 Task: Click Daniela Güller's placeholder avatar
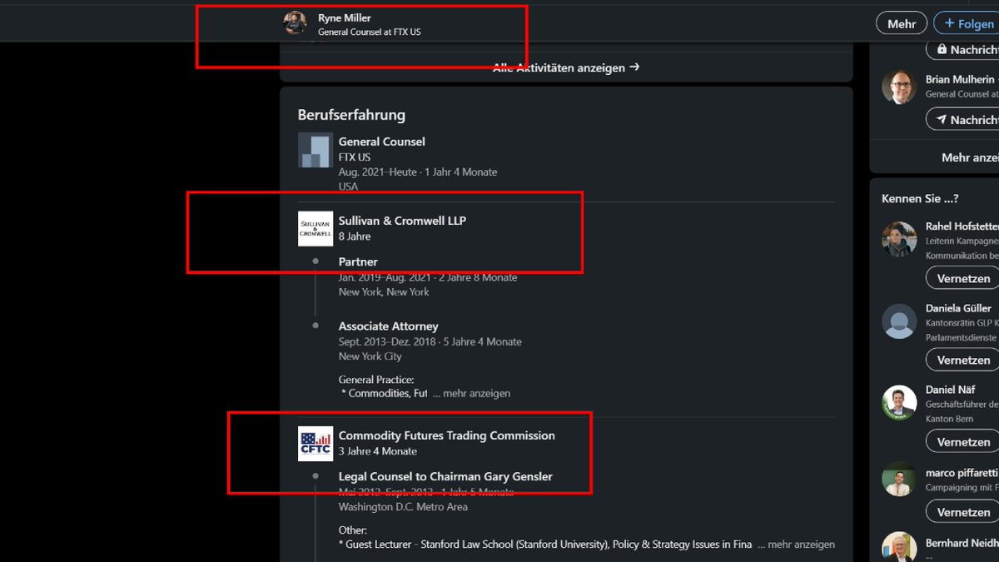(899, 321)
